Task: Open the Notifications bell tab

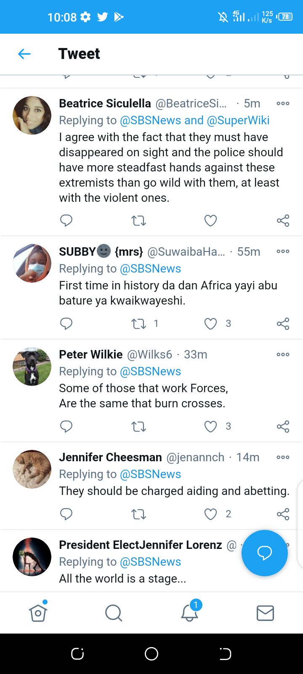Action: (189, 613)
